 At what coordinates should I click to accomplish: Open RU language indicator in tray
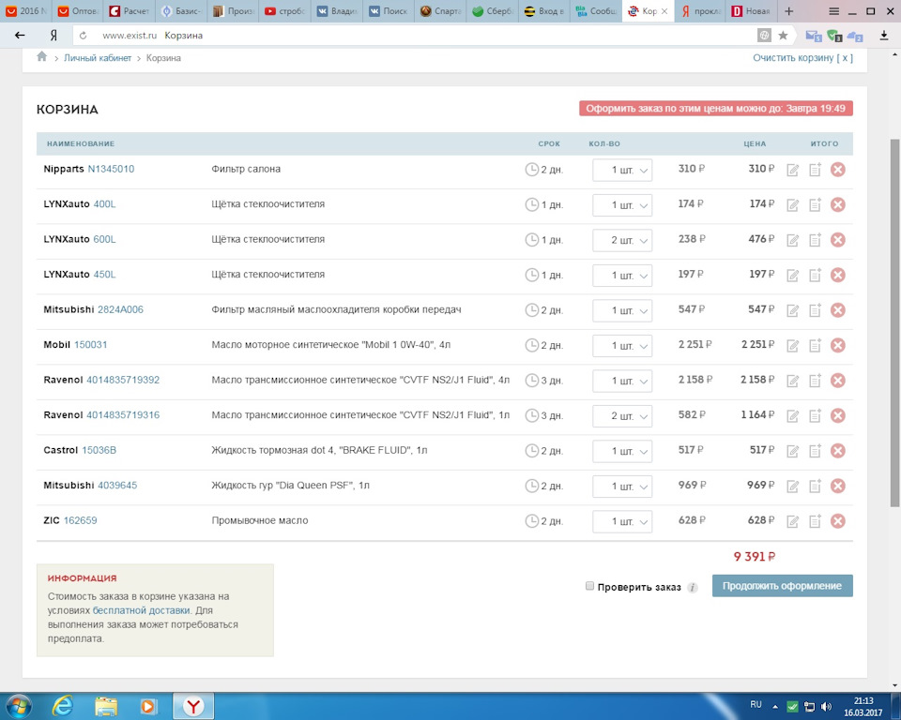[x=756, y=704]
